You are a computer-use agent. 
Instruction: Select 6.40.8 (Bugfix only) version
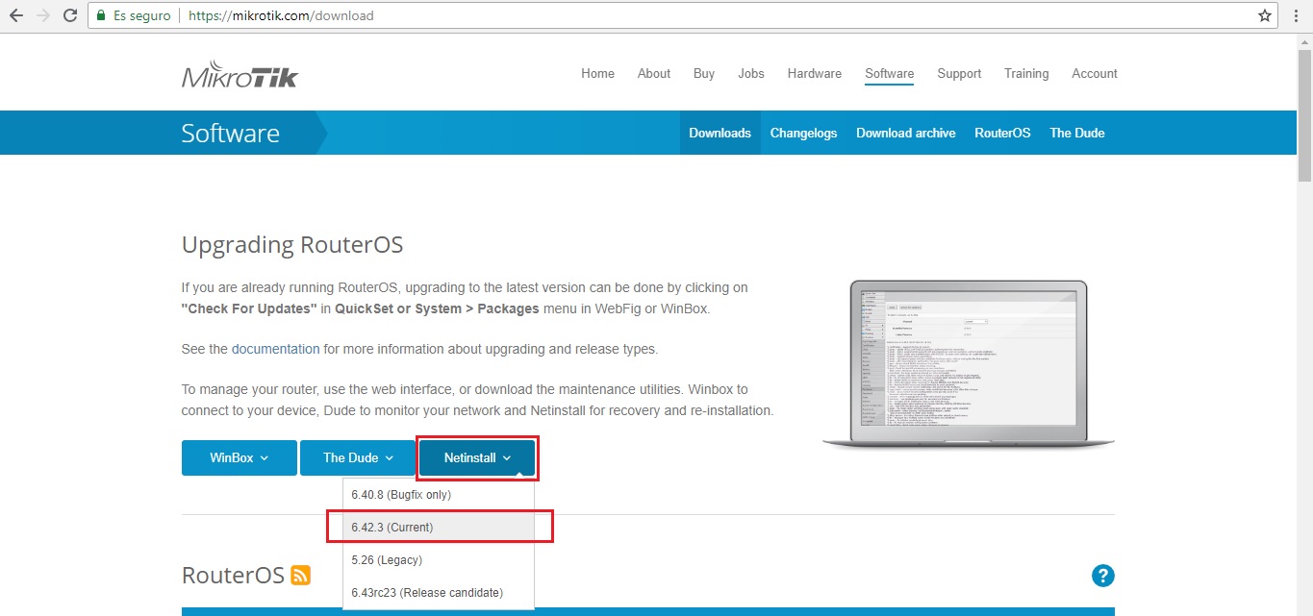point(439,495)
